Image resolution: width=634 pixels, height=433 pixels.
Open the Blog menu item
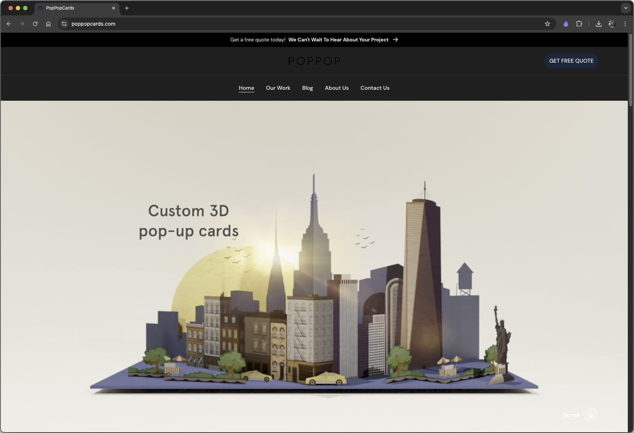307,88
